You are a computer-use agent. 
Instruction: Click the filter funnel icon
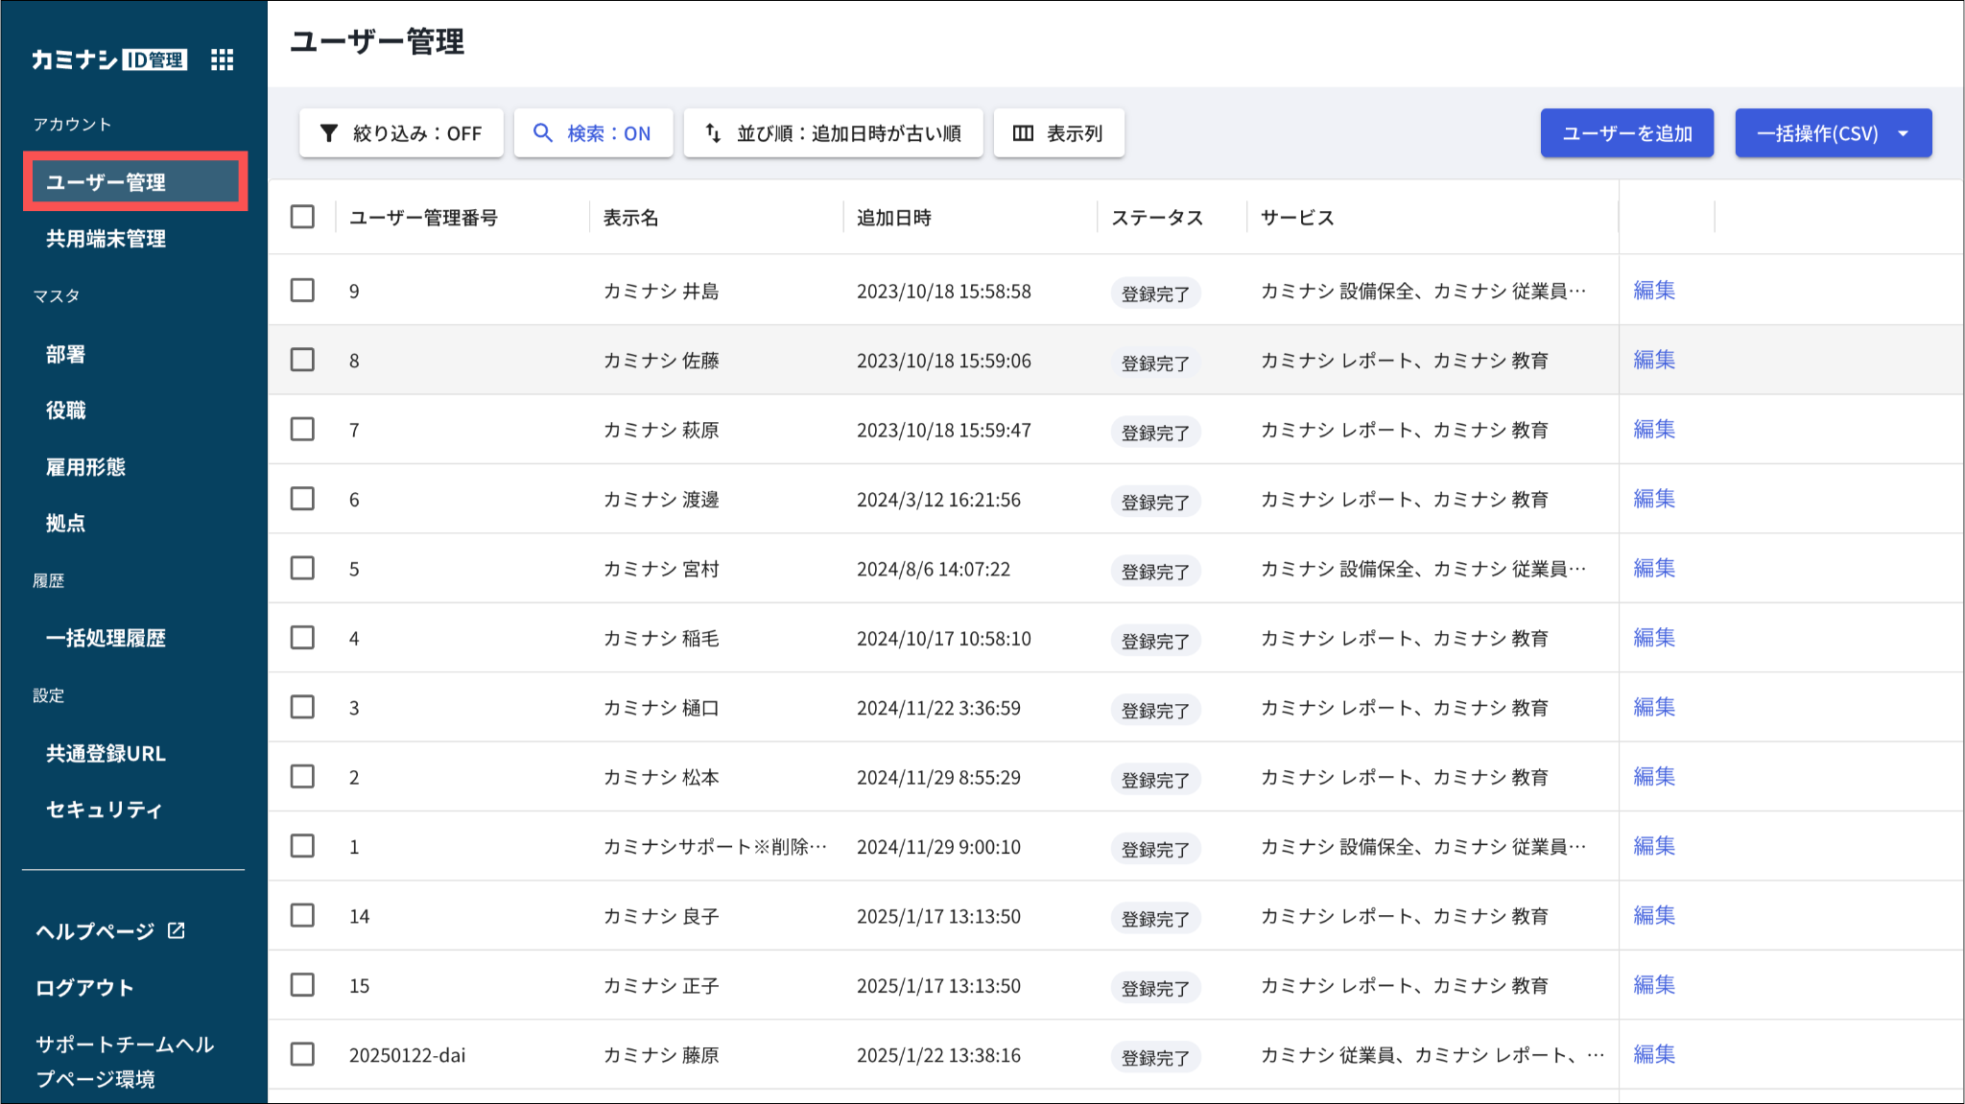pyautogui.click(x=329, y=133)
